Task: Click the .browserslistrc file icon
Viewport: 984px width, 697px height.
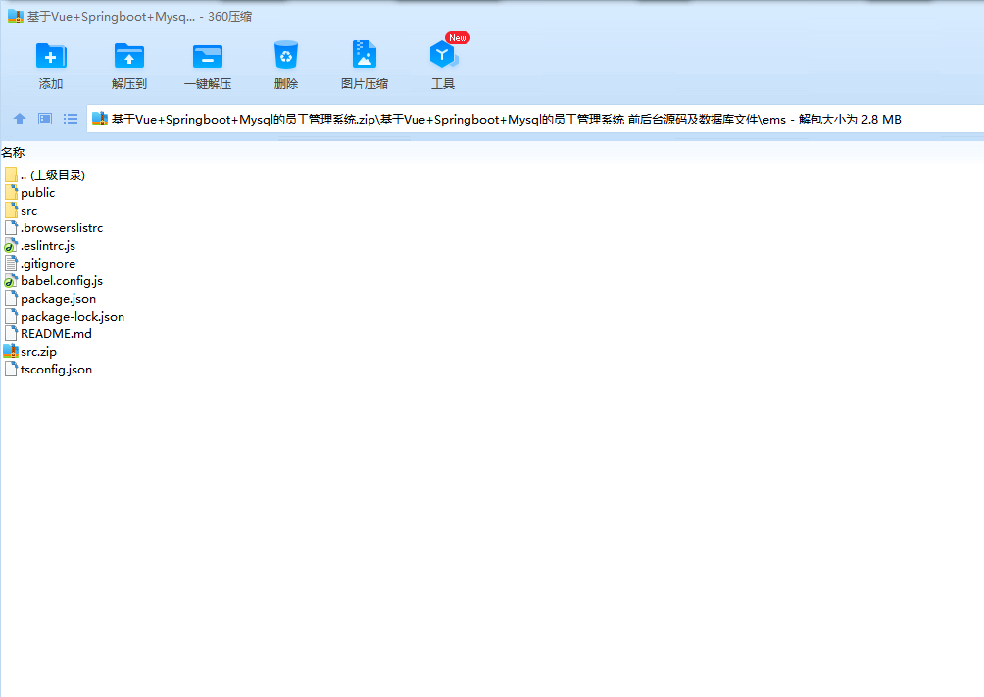Action: tap(11, 227)
